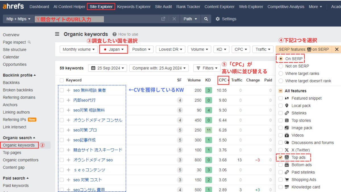This screenshot has height=192, width=341.
Task: Click the Image pack icon
Action: pos(287,128)
